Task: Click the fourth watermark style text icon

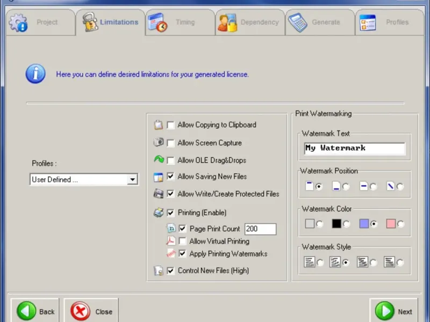Action: (x=389, y=262)
